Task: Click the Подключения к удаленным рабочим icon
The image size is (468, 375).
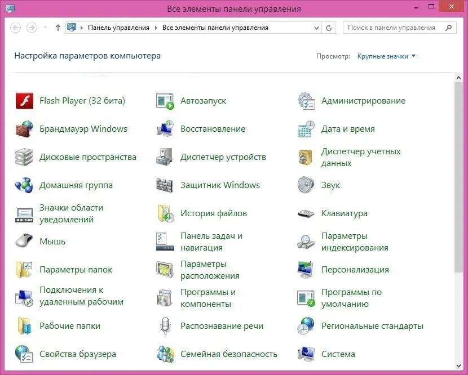Action: [x=24, y=298]
